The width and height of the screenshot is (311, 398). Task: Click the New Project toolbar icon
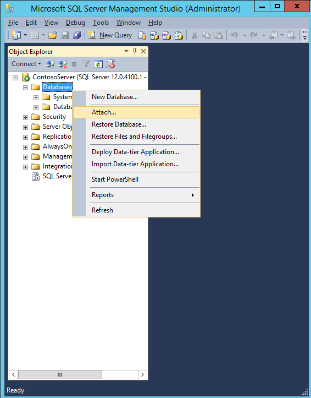click(x=16, y=35)
